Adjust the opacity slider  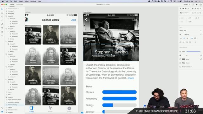[193, 52]
